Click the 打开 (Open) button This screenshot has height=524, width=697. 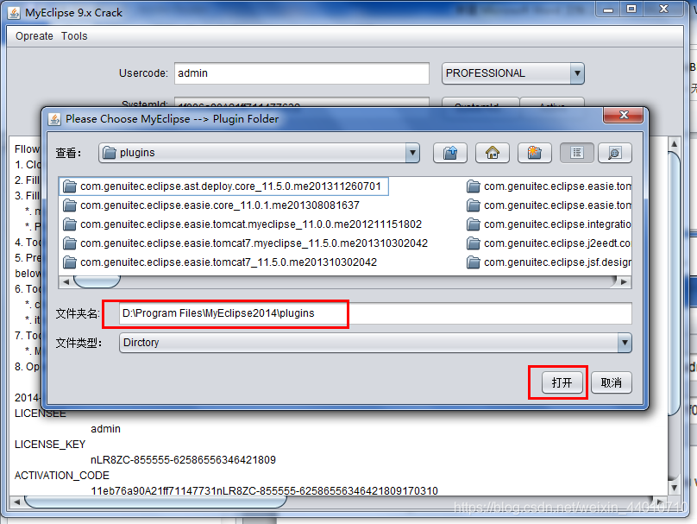pos(562,382)
